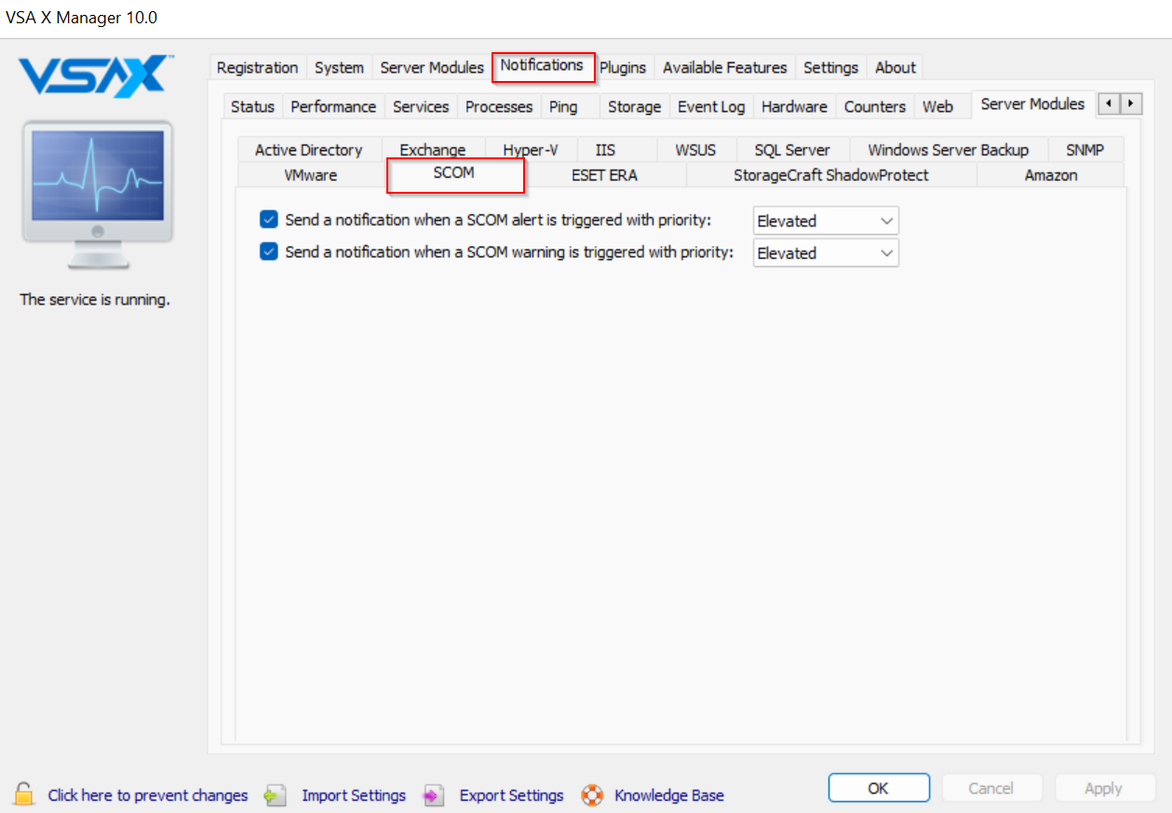Image resolution: width=1172 pixels, height=813 pixels.
Task: Open the About tab
Action: (896, 67)
